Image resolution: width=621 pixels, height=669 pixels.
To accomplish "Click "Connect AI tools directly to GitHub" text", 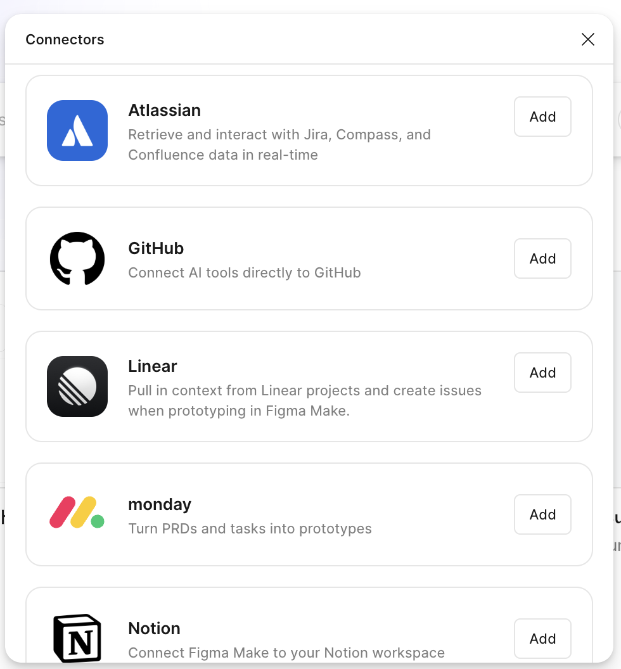I will [245, 273].
